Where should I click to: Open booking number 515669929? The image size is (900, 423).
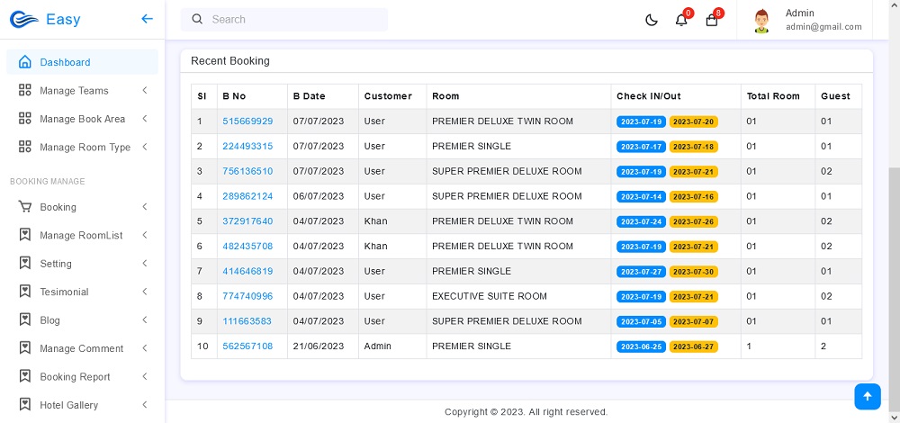point(247,121)
